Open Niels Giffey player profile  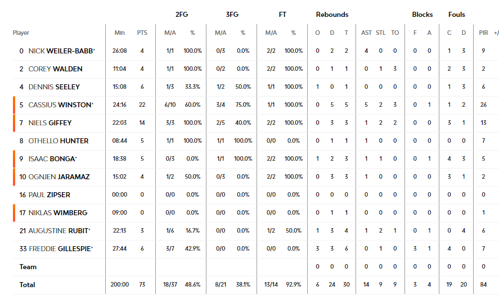(50, 123)
